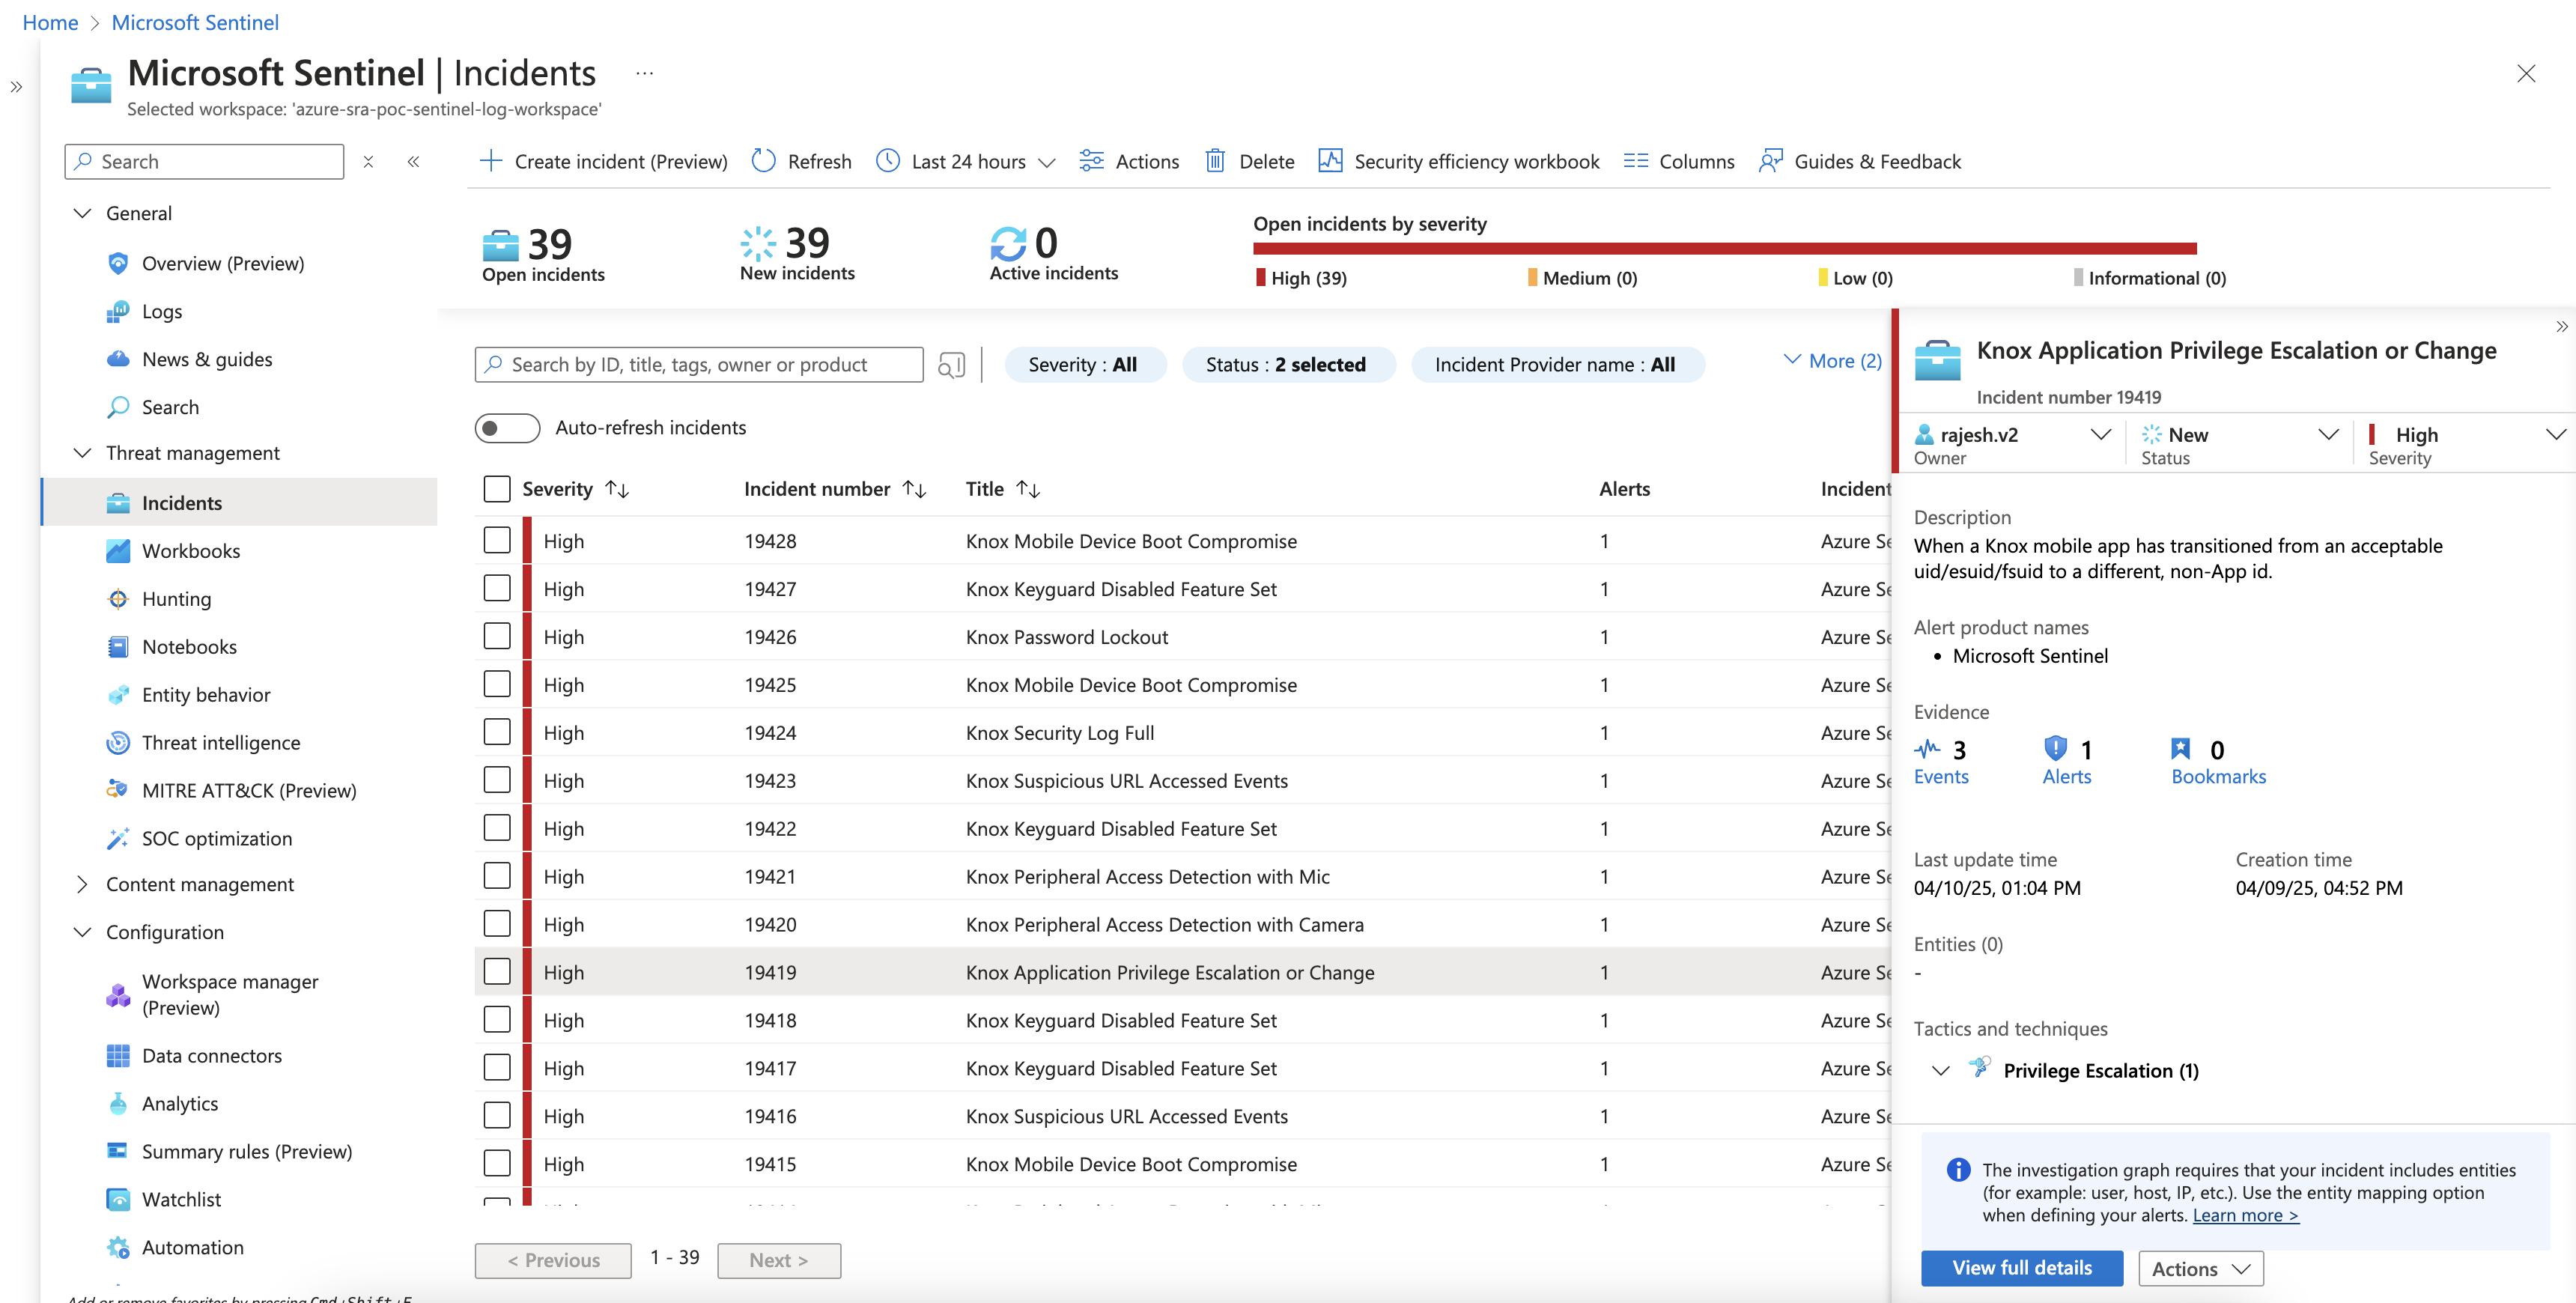Open the Workbooks section
2576x1303 pixels.
[190, 550]
